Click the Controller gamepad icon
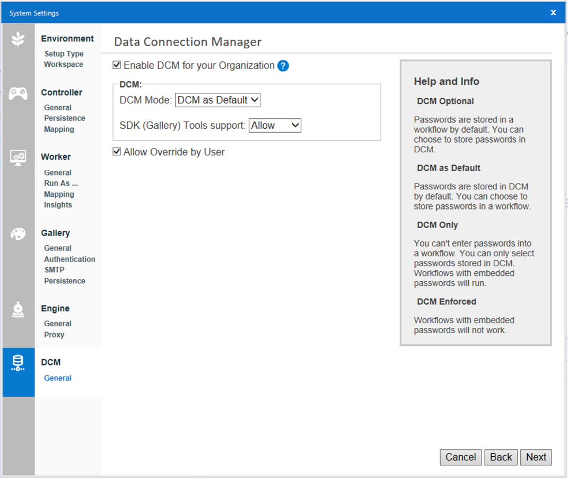568x478 pixels. (x=18, y=93)
